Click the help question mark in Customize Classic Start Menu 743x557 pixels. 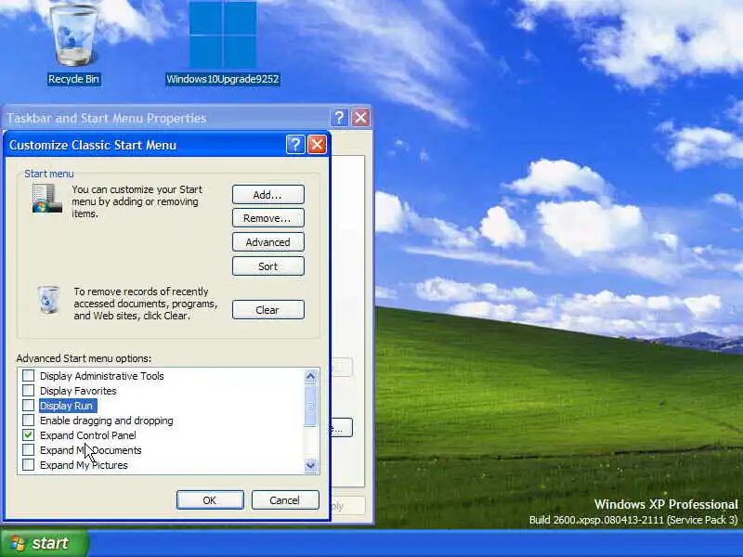point(295,145)
